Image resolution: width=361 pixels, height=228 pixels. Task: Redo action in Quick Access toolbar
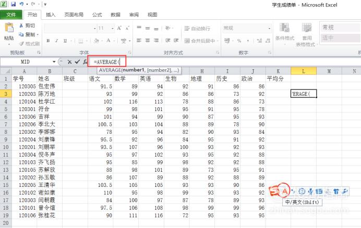pyautogui.click(x=33, y=4)
